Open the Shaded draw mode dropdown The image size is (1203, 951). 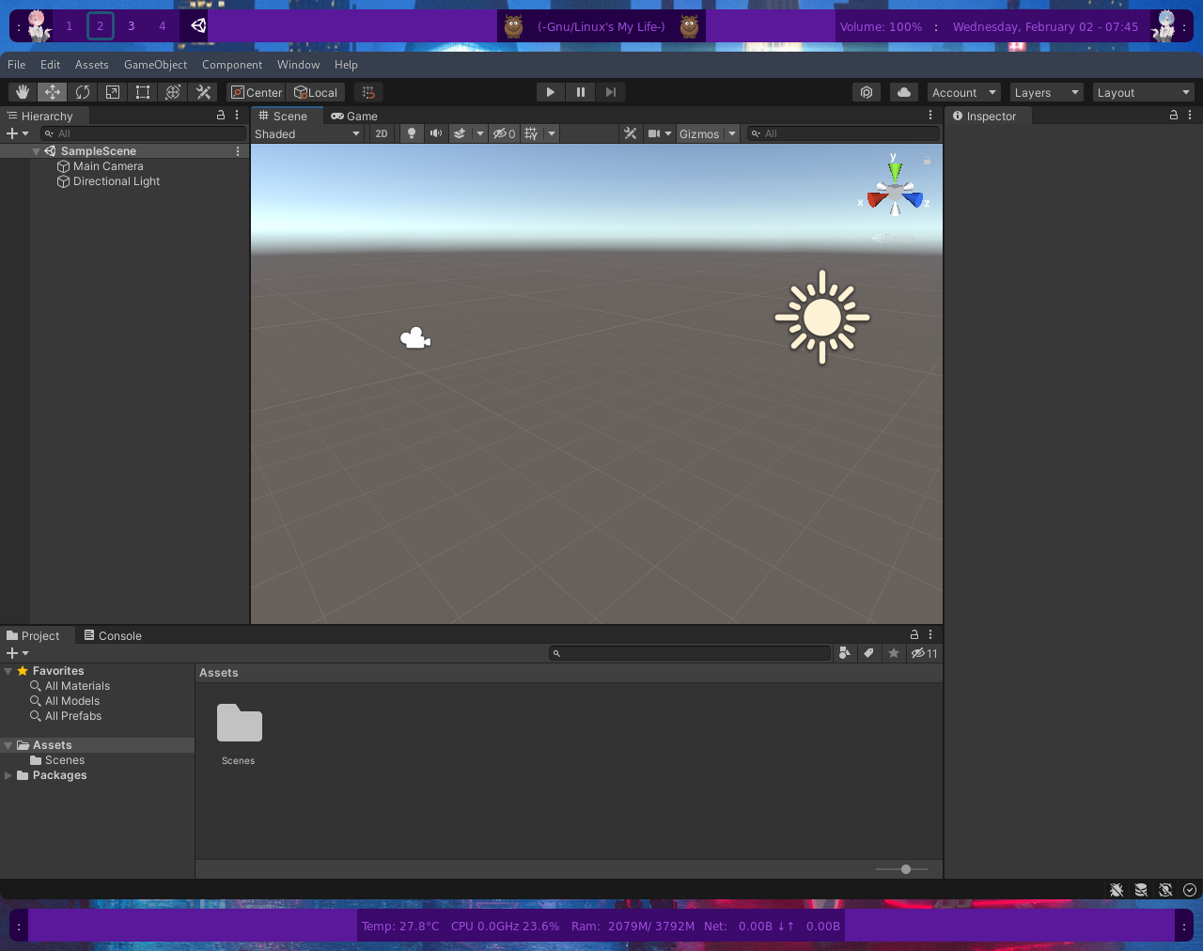click(307, 133)
